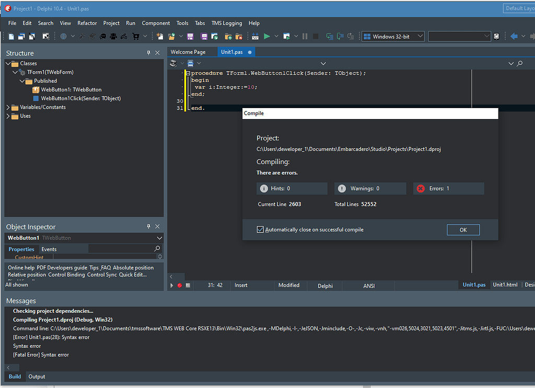Screen dimensions: 535x388
Task: Open the TMS Logging menu
Action: (x=227, y=23)
